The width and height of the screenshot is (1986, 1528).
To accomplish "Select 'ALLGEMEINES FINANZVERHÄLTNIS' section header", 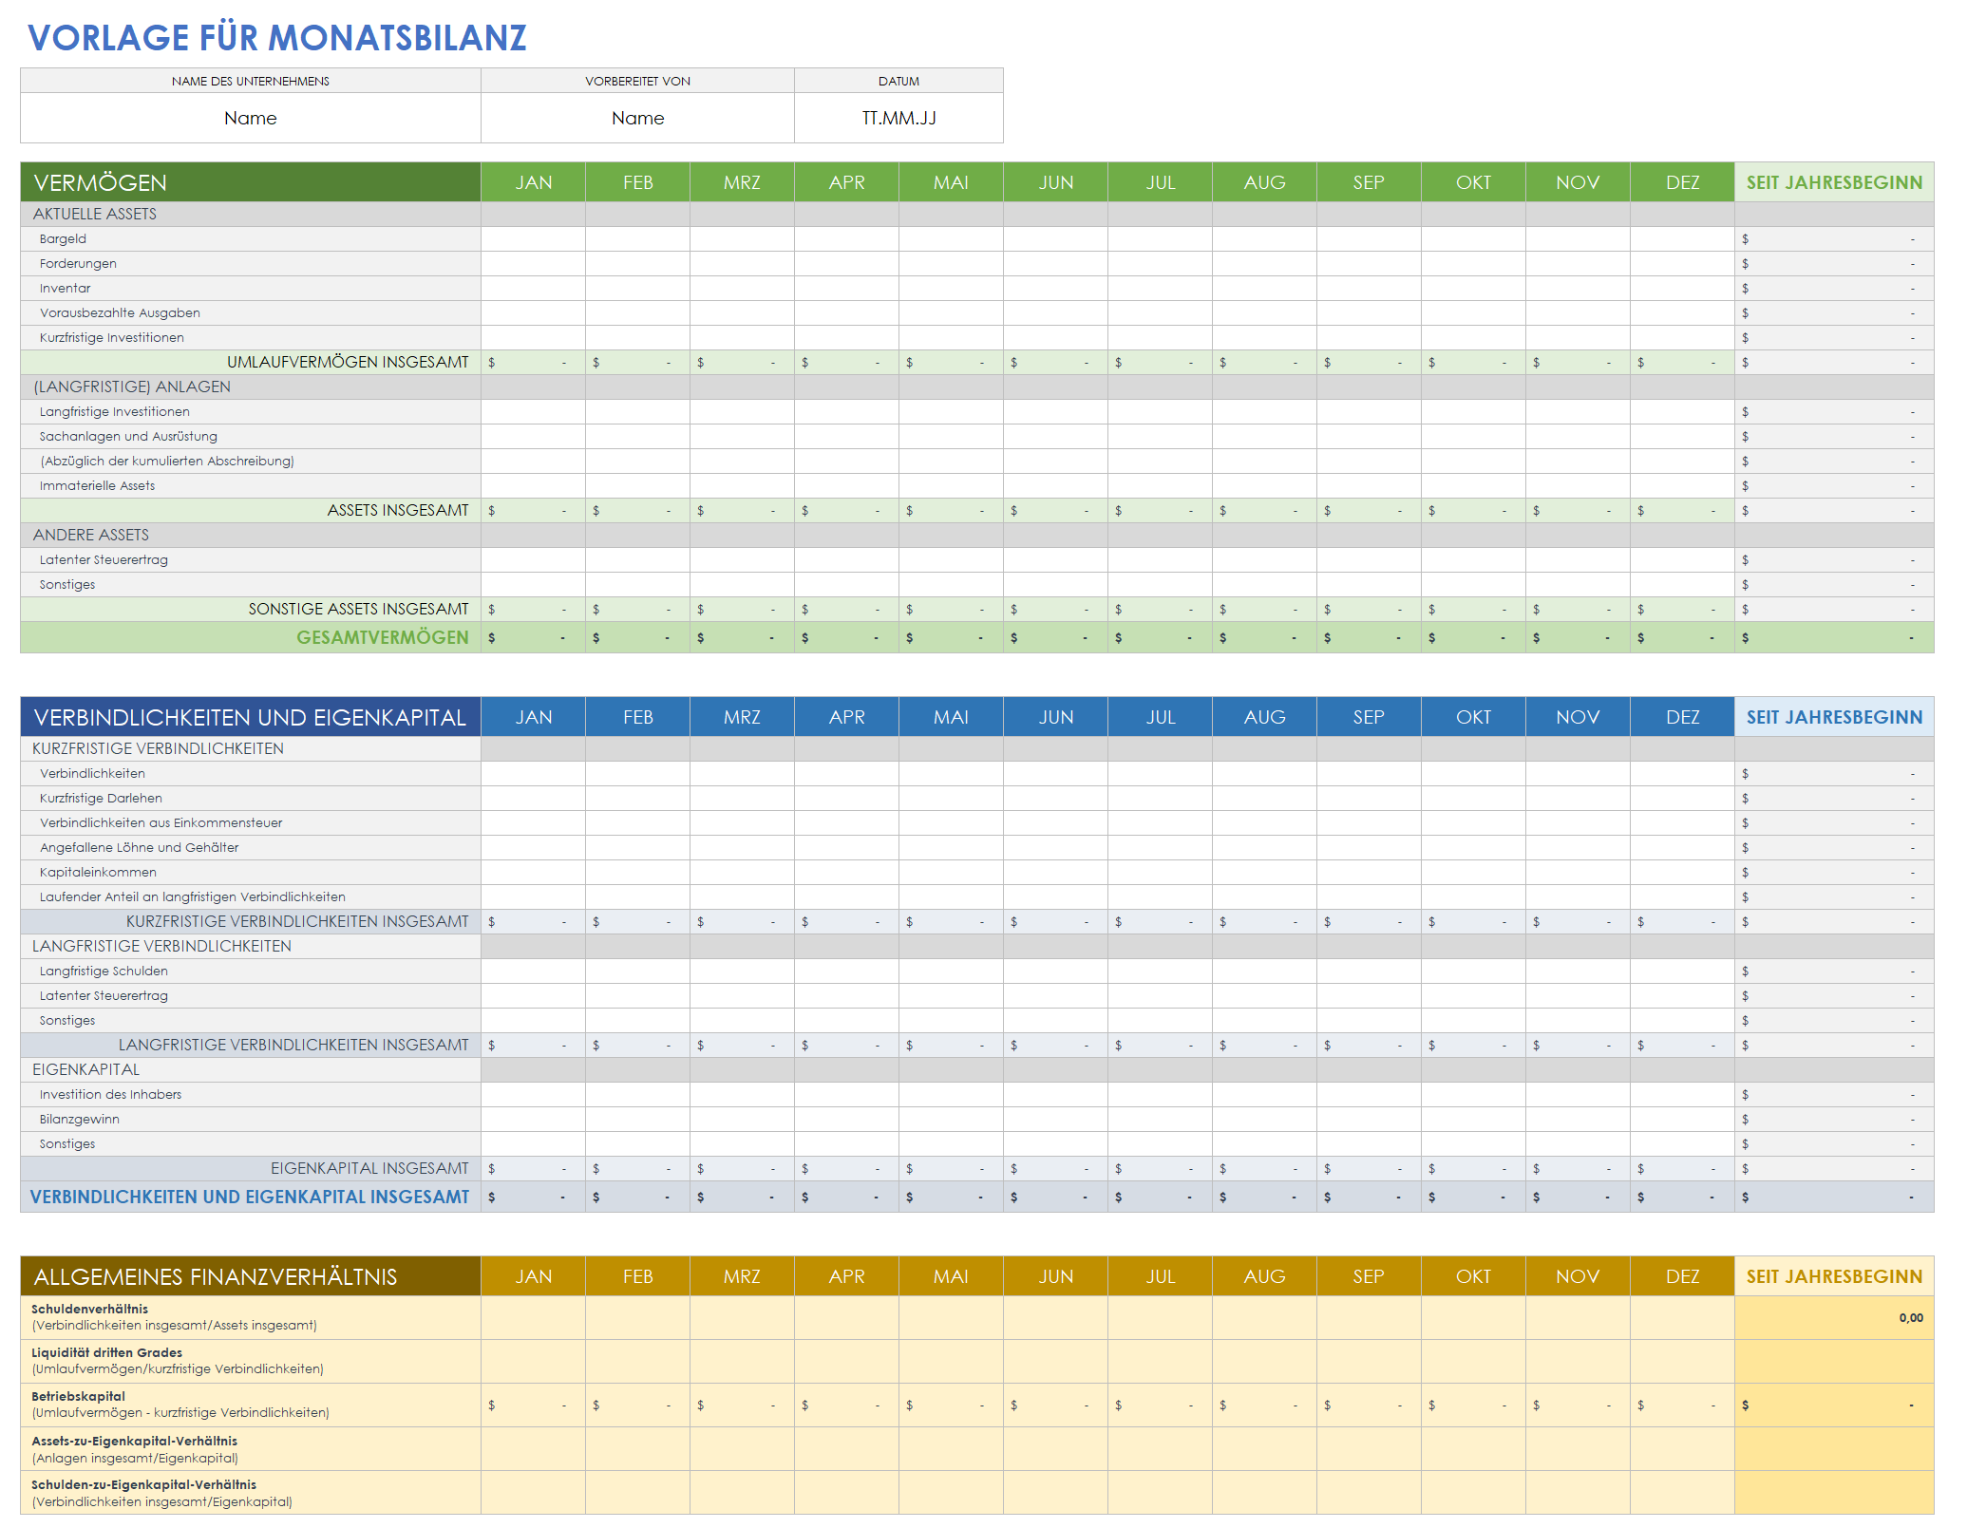I will [x=251, y=1276].
